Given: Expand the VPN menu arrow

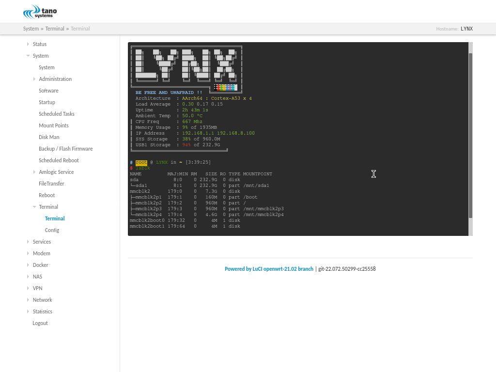Looking at the screenshot, I should [x=28, y=288].
